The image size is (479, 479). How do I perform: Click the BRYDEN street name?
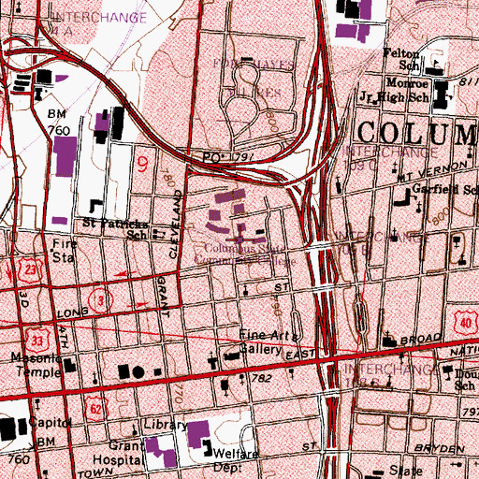tap(440, 448)
